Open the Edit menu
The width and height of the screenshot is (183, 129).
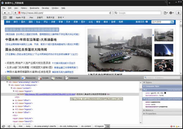click(x=10, y=8)
